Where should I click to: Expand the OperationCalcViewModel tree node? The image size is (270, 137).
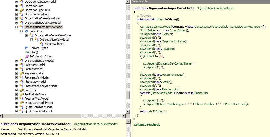pyautogui.click(x=17, y=2)
